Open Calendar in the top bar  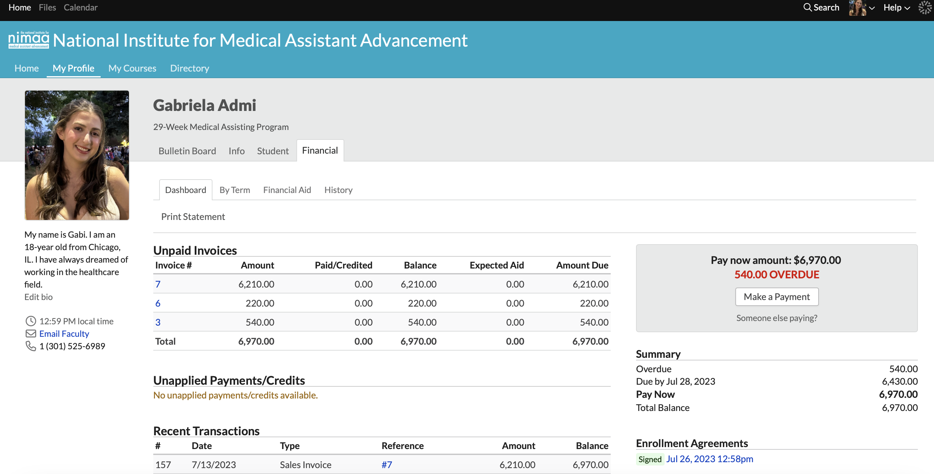pos(81,8)
